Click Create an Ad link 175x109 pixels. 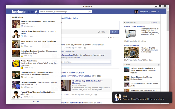(155, 23)
